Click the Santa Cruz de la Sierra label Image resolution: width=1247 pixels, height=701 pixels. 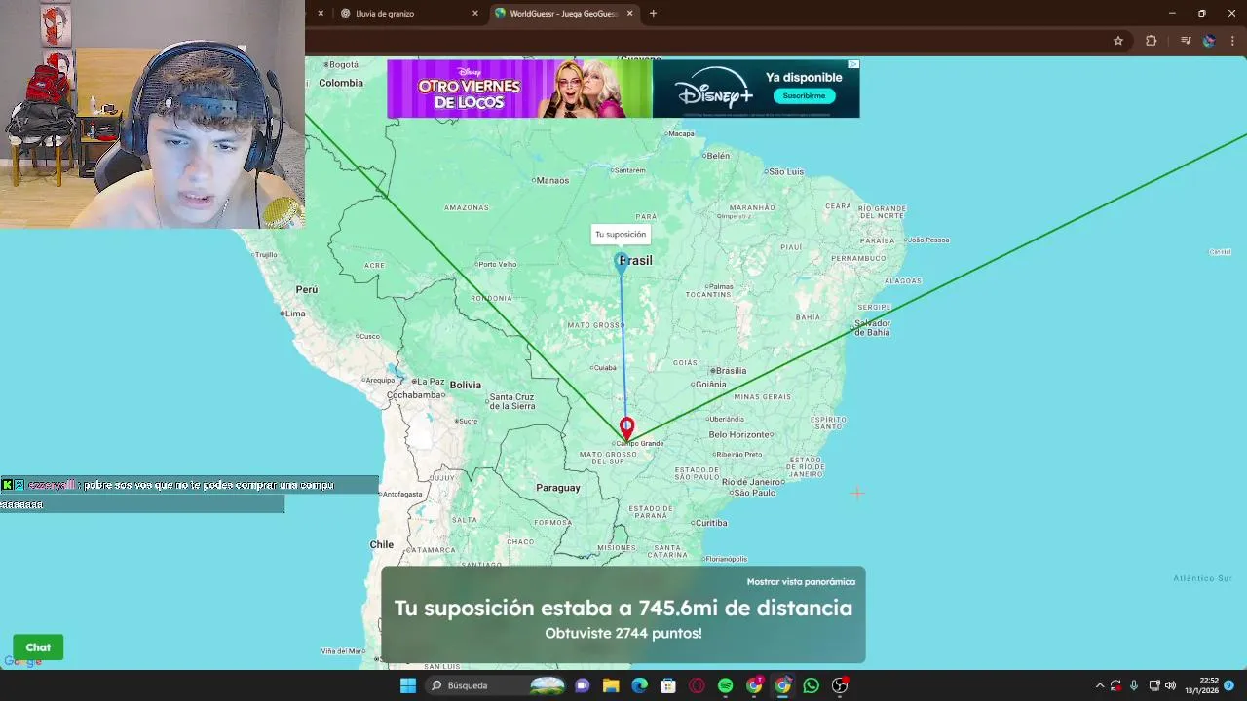click(x=512, y=401)
